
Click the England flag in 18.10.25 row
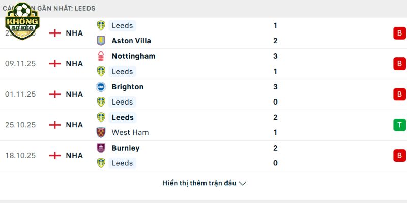coord(54,155)
